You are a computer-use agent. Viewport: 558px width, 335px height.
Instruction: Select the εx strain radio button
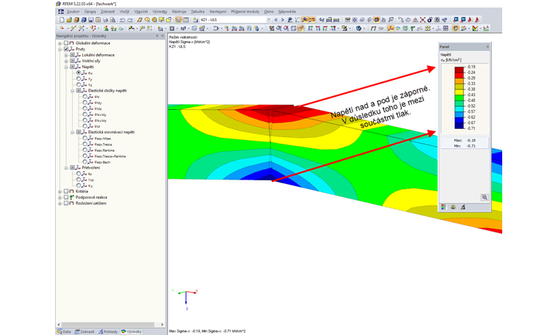79,174
